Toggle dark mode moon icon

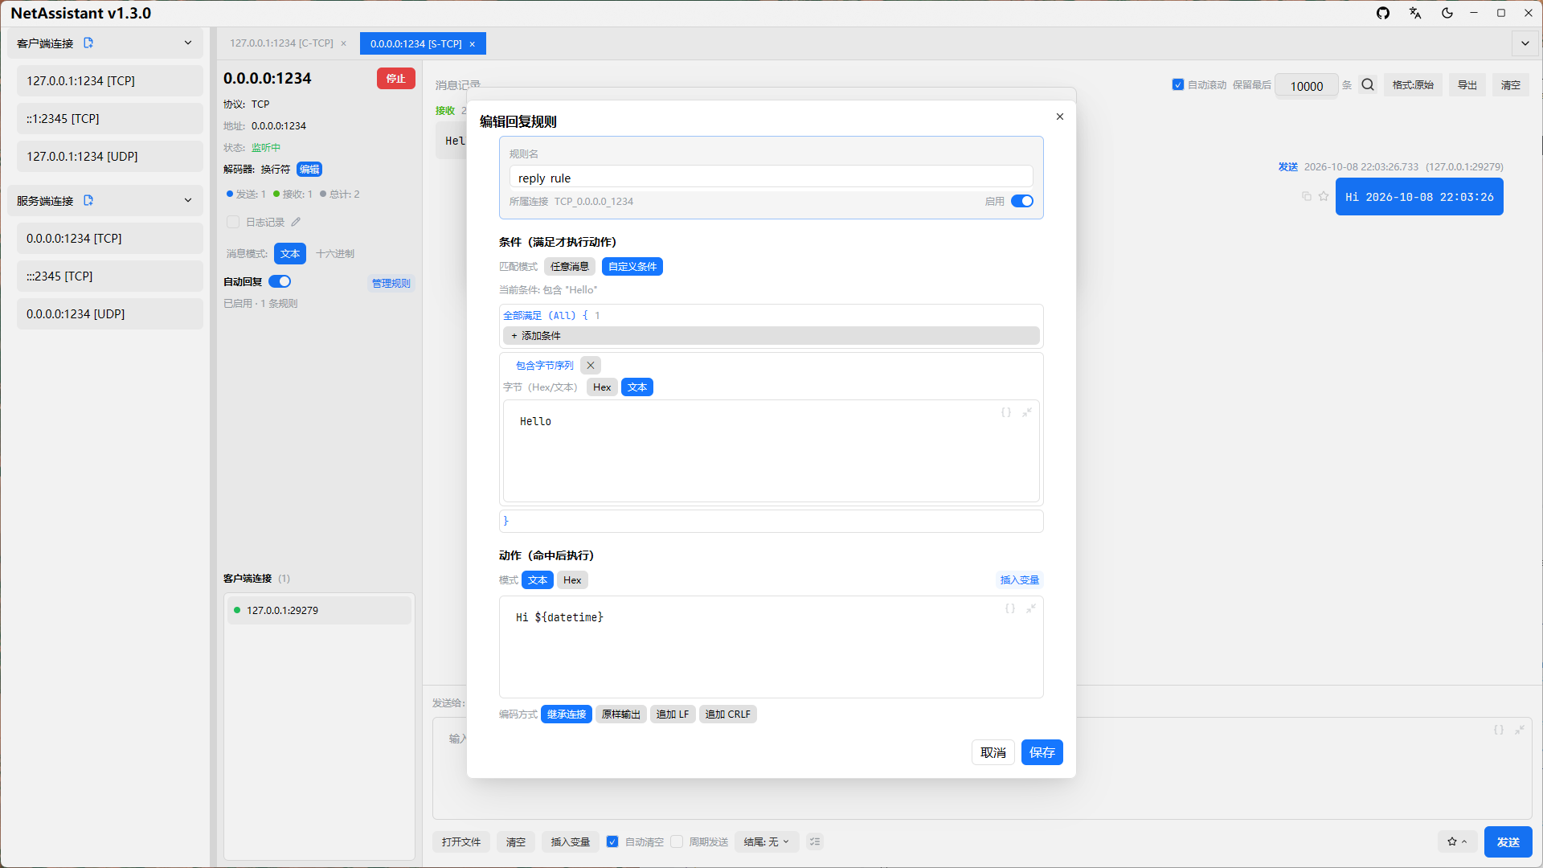[x=1447, y=13]
